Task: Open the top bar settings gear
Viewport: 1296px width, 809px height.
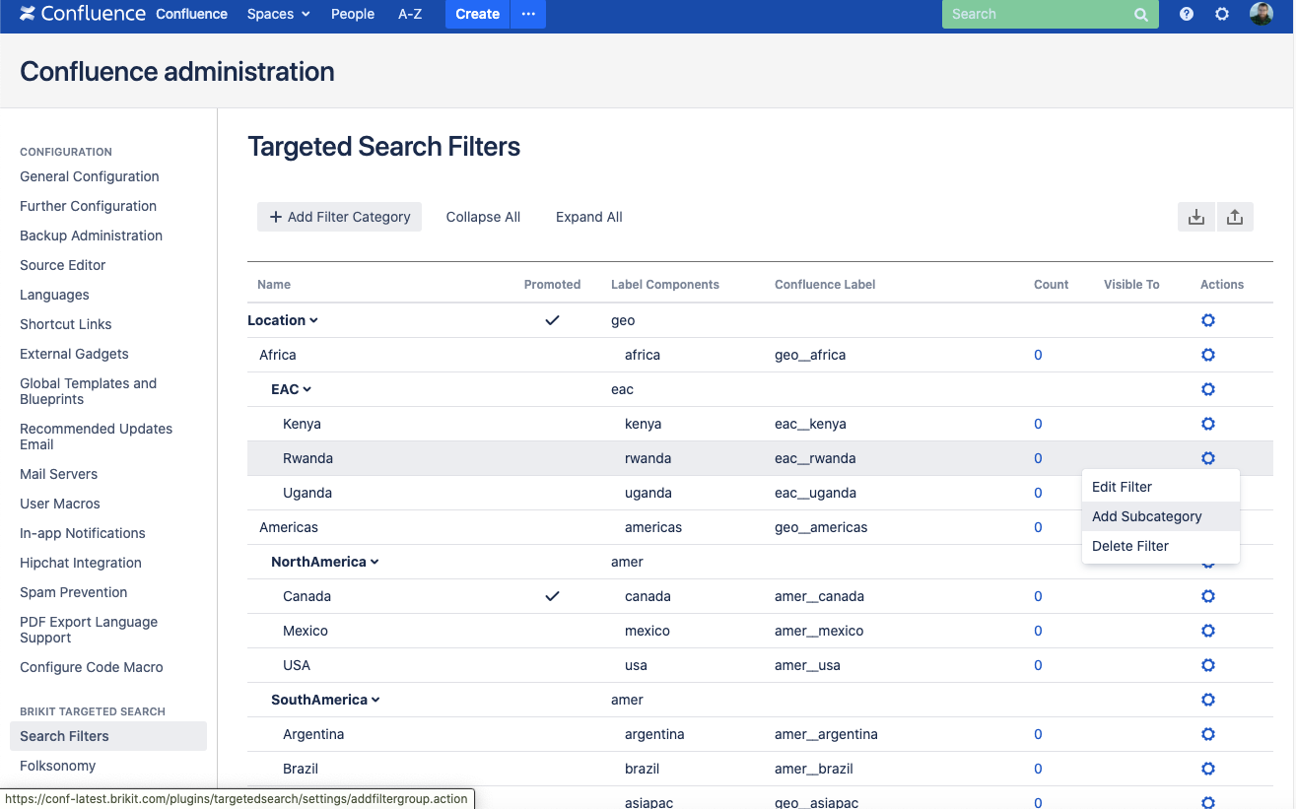Action: 1222,15
